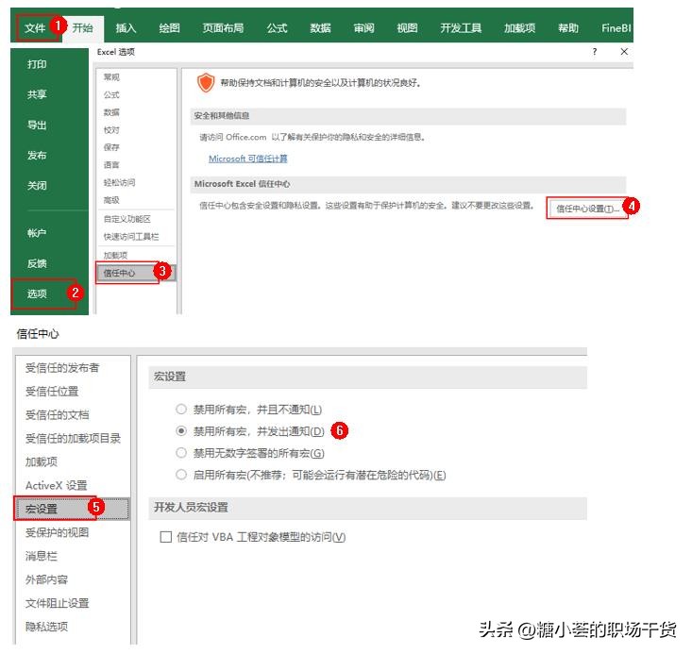Choose 禁用所有宏，并发出通知 radio option

(x=181, y=430)
